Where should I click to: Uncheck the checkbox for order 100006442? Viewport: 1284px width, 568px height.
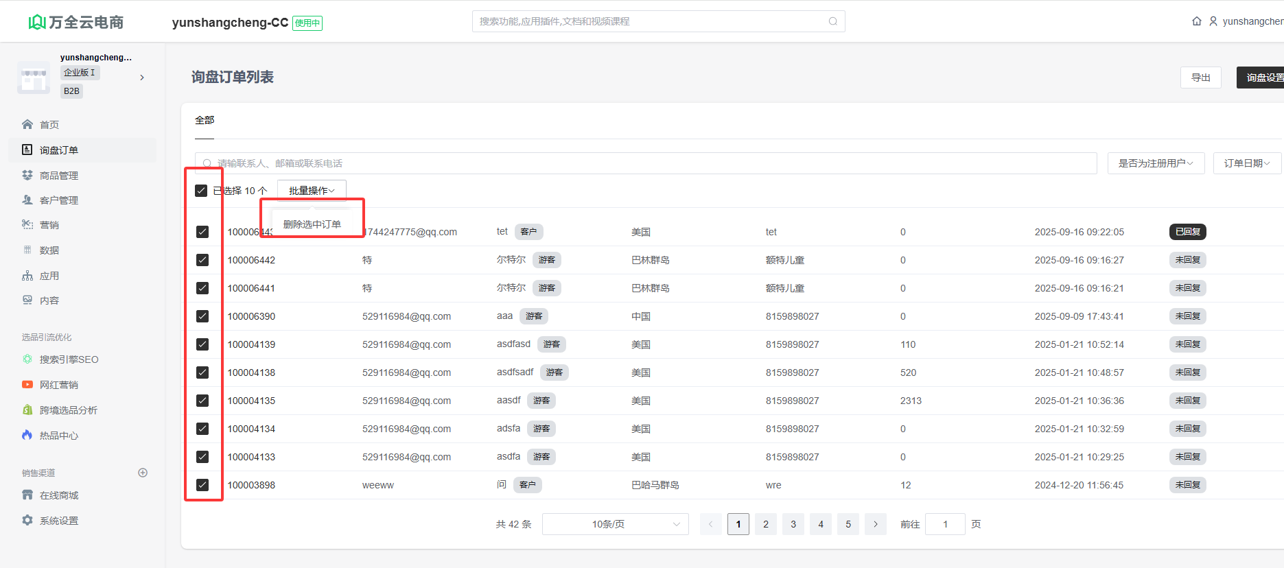point(202,260)
